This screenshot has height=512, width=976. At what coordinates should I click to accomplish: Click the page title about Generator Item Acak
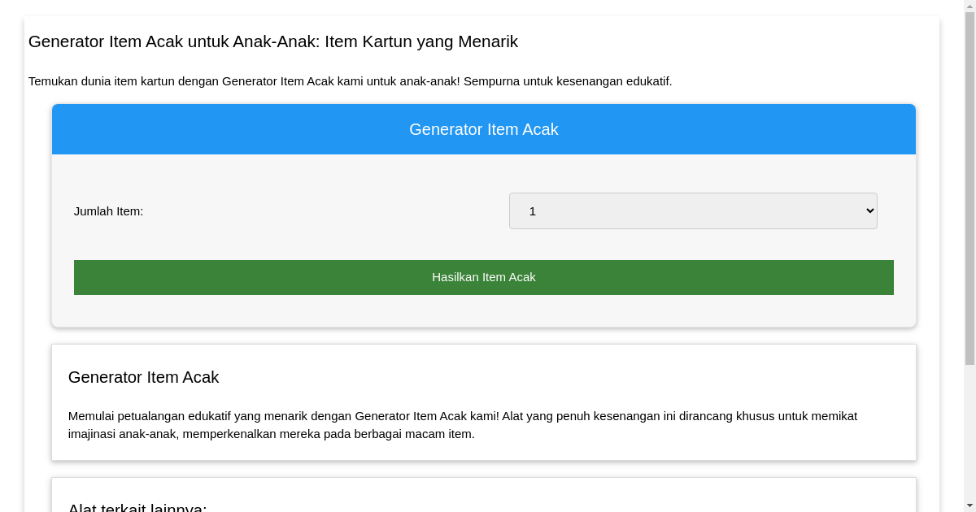pyautogui.click(x=272, y=41)
